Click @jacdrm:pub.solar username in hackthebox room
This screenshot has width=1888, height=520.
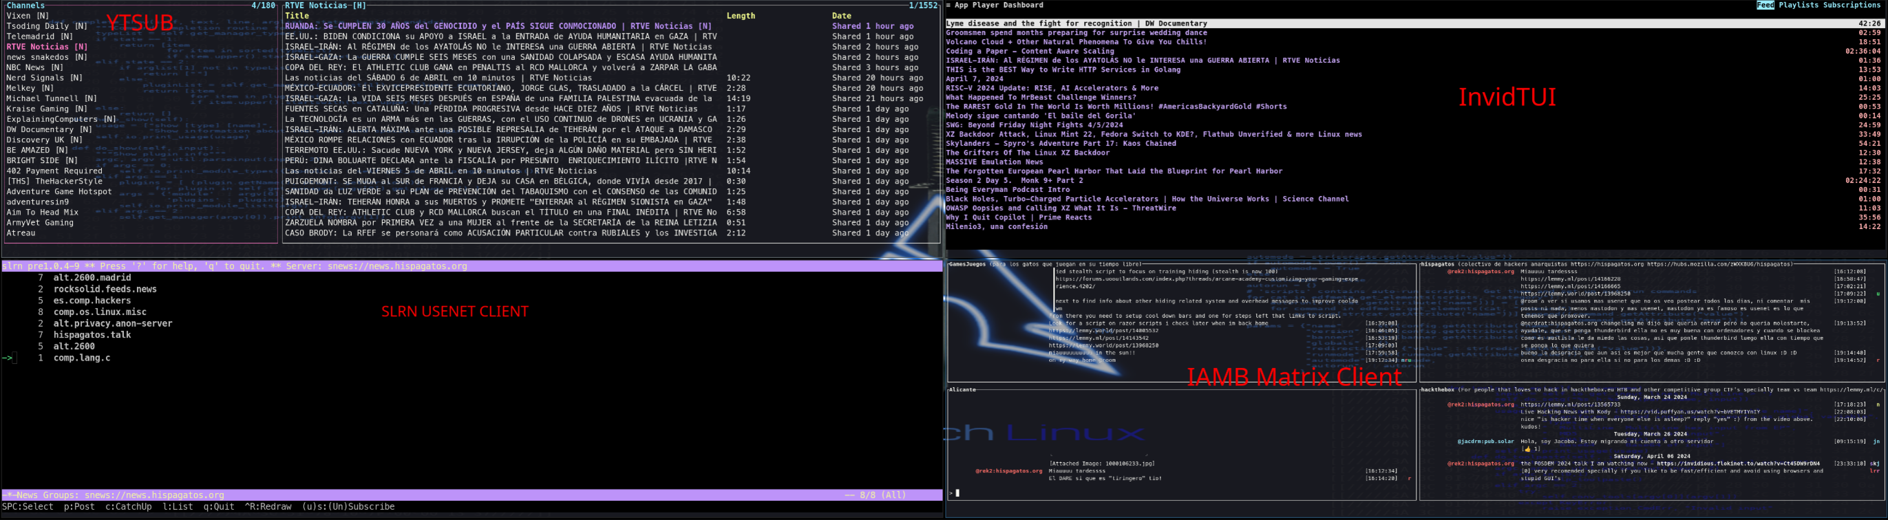[x=1485, y=442]
